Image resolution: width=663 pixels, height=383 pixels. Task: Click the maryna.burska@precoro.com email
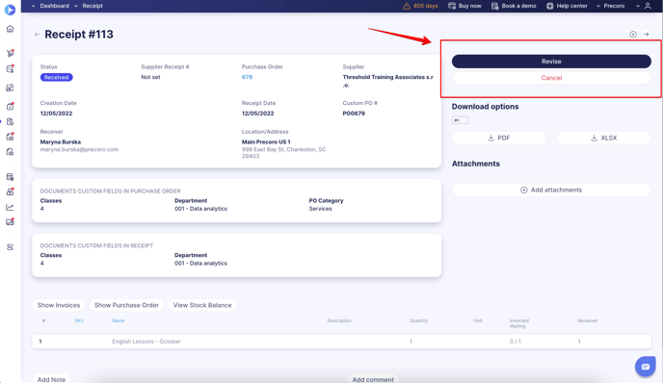click(x=79, y=149)
